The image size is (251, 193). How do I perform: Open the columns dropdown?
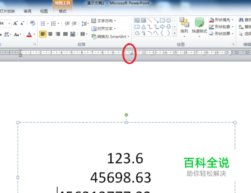[x=84, y=34]
